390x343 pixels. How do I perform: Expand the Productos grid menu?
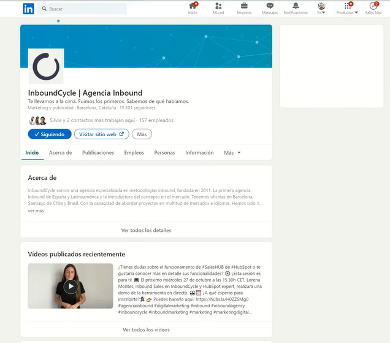(x=347, y=8)
